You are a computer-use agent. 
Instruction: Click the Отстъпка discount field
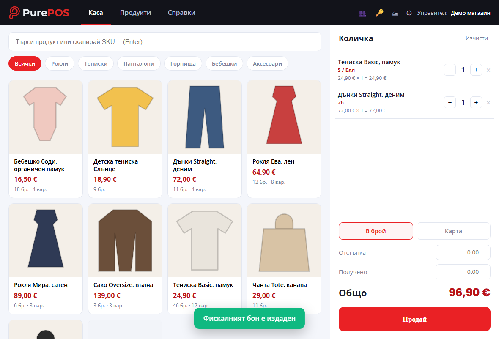pyautogui.click(x=463, y=252)
